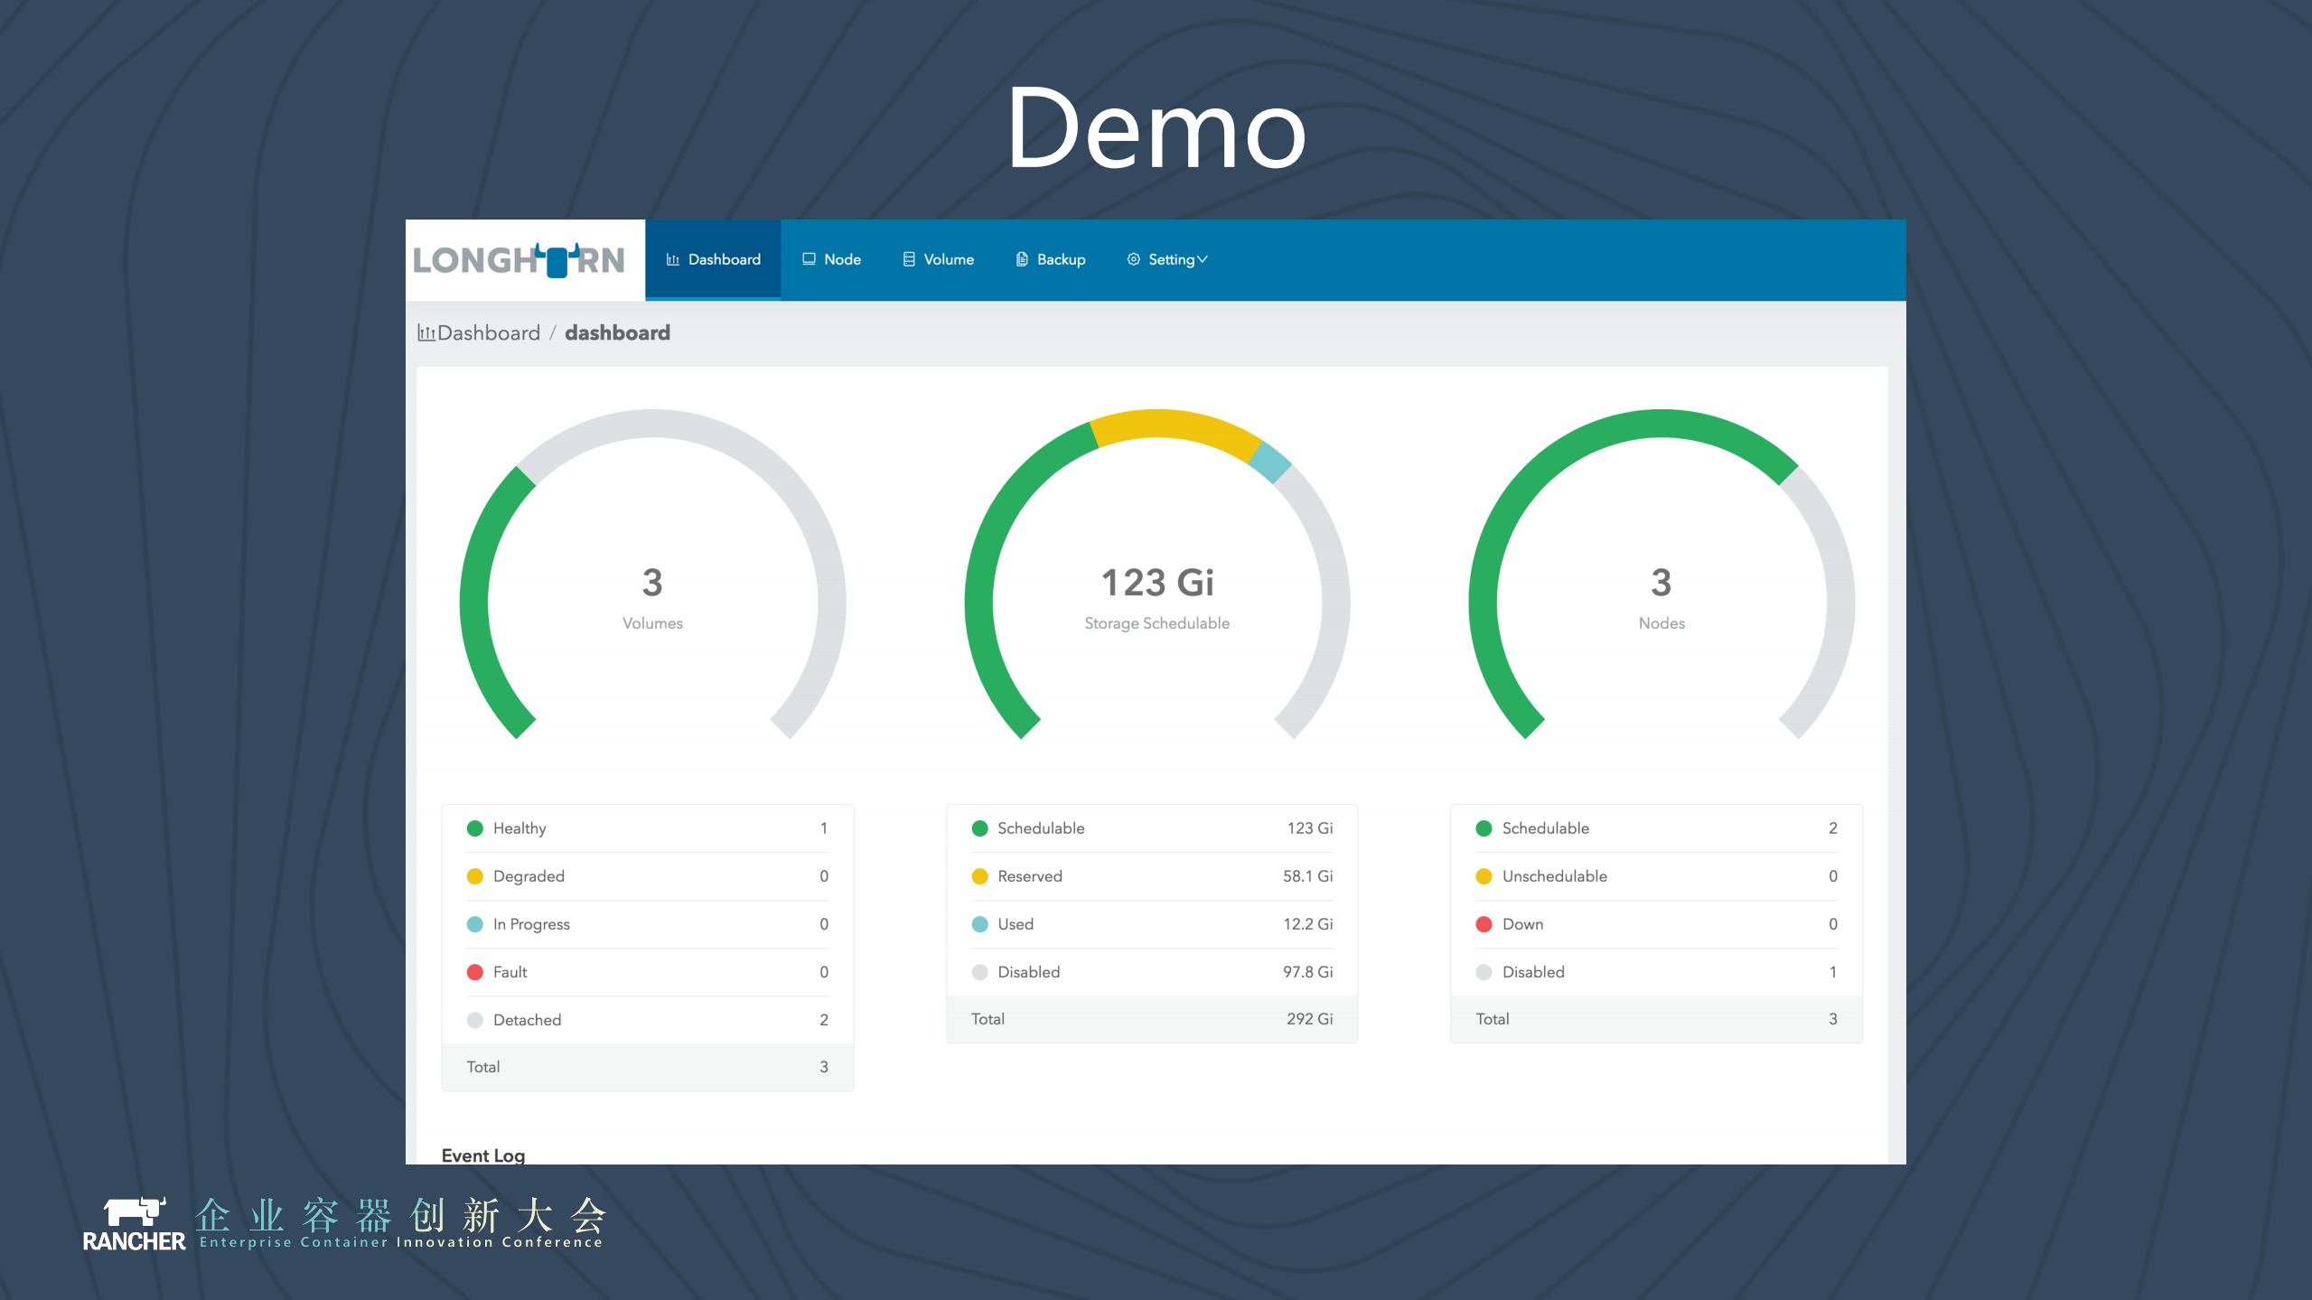Click the Dashboard chart icon in navbar

[x=672, y=260]
